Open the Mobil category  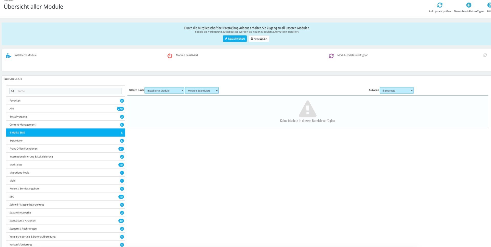[x=66, y=181]
